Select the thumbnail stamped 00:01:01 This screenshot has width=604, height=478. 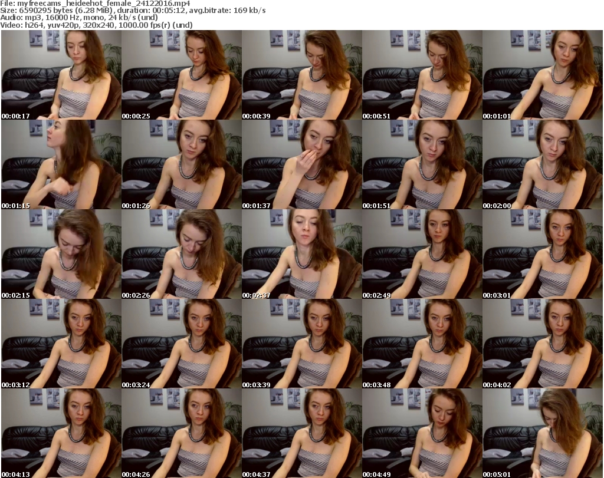pyautogui.click(x=543, y=75)
